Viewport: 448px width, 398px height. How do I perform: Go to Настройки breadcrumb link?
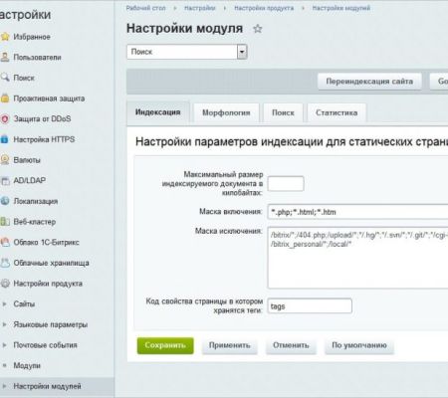tap(200, 8)
